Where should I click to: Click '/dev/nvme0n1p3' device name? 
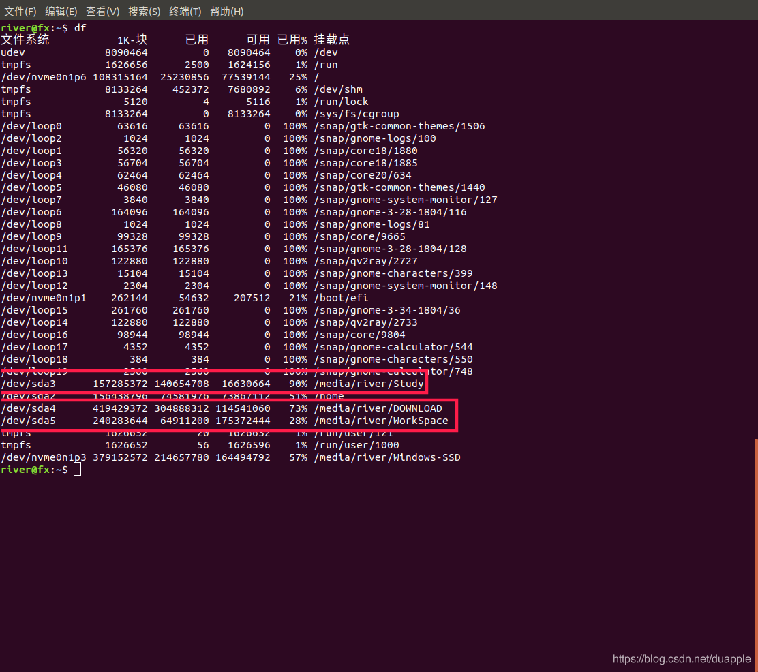(44, 457)
